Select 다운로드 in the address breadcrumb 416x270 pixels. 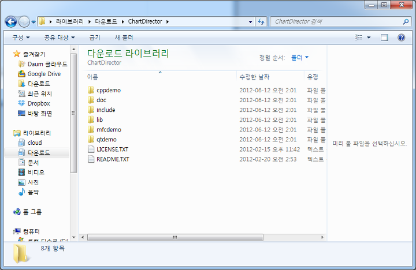coord(106,21)
